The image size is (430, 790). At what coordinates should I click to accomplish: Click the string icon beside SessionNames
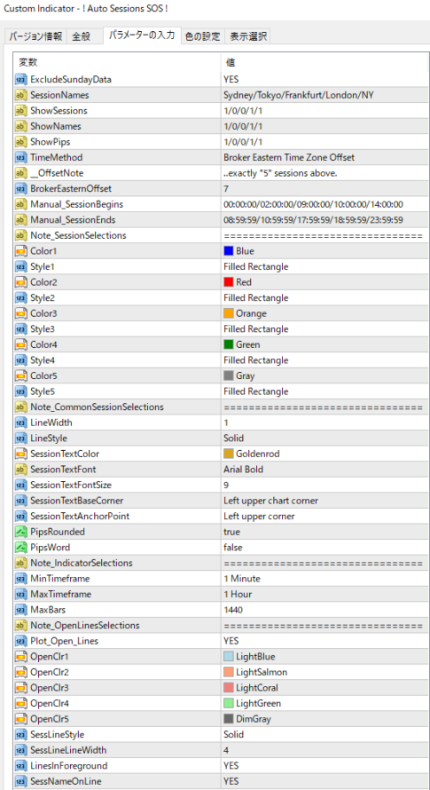coord(20,95)
